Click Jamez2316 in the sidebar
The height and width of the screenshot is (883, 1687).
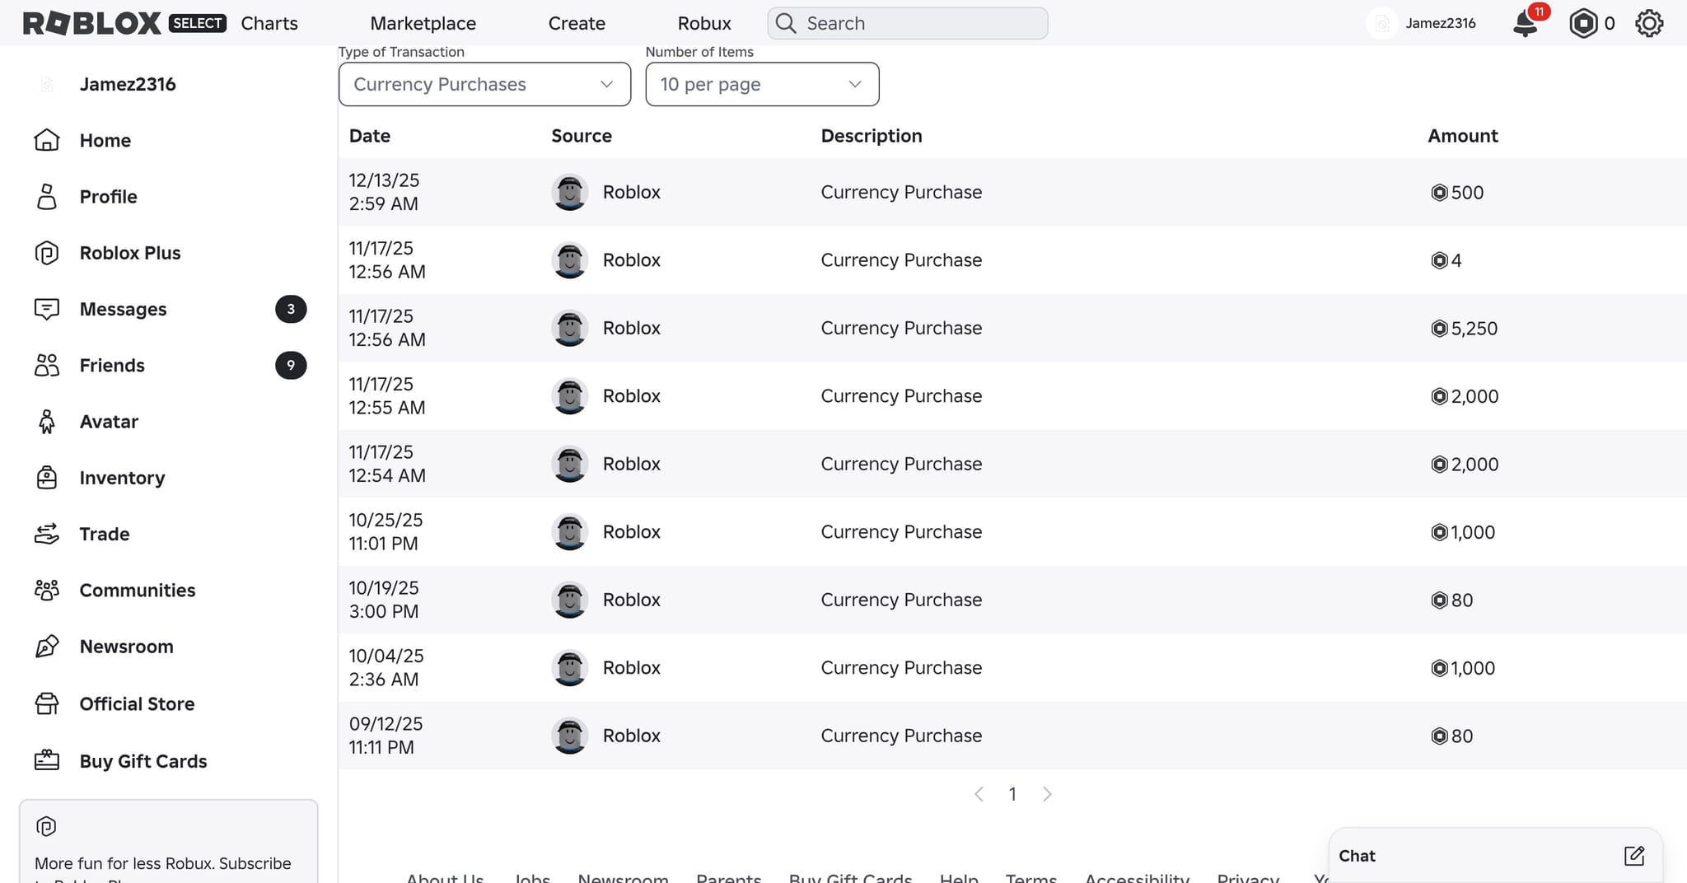click(128, 84)
